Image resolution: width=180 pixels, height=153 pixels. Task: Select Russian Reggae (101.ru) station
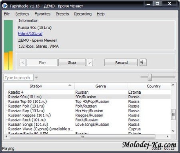[30, 115]
